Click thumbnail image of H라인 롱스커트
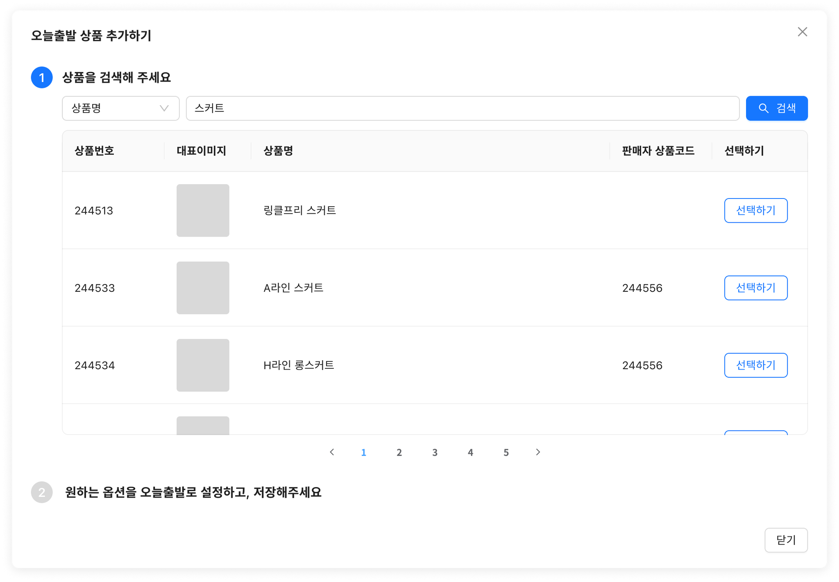The height and width of the screenshot is (582, 839). 203,365
